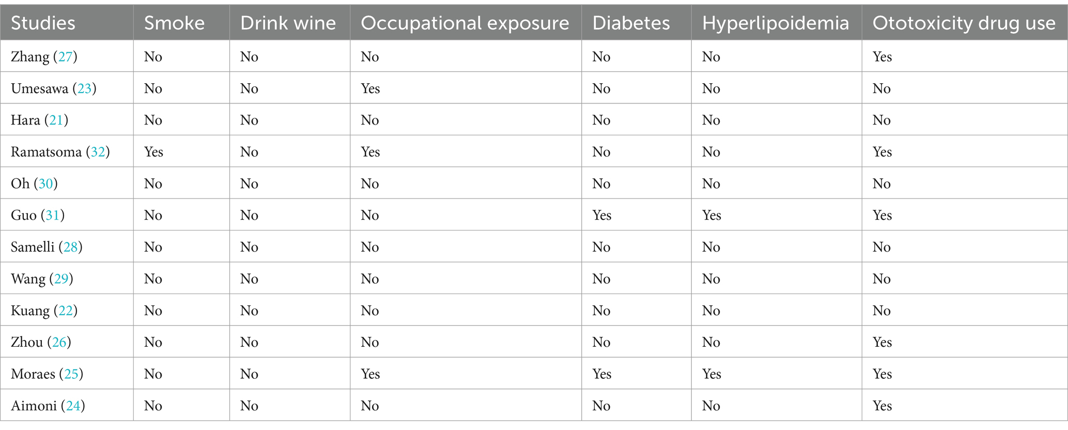
Task: Follow citation 29 next to Wang
Action: tap(61, 279)
